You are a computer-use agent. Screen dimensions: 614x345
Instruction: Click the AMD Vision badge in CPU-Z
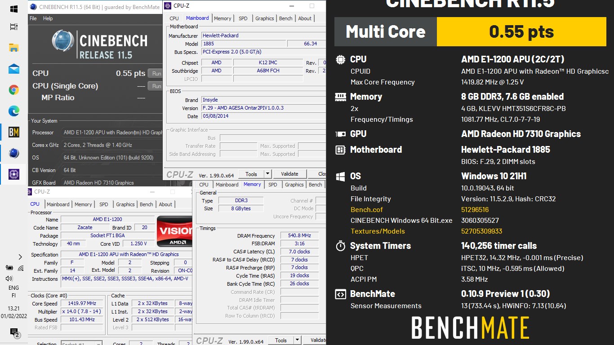coord(174,231)
